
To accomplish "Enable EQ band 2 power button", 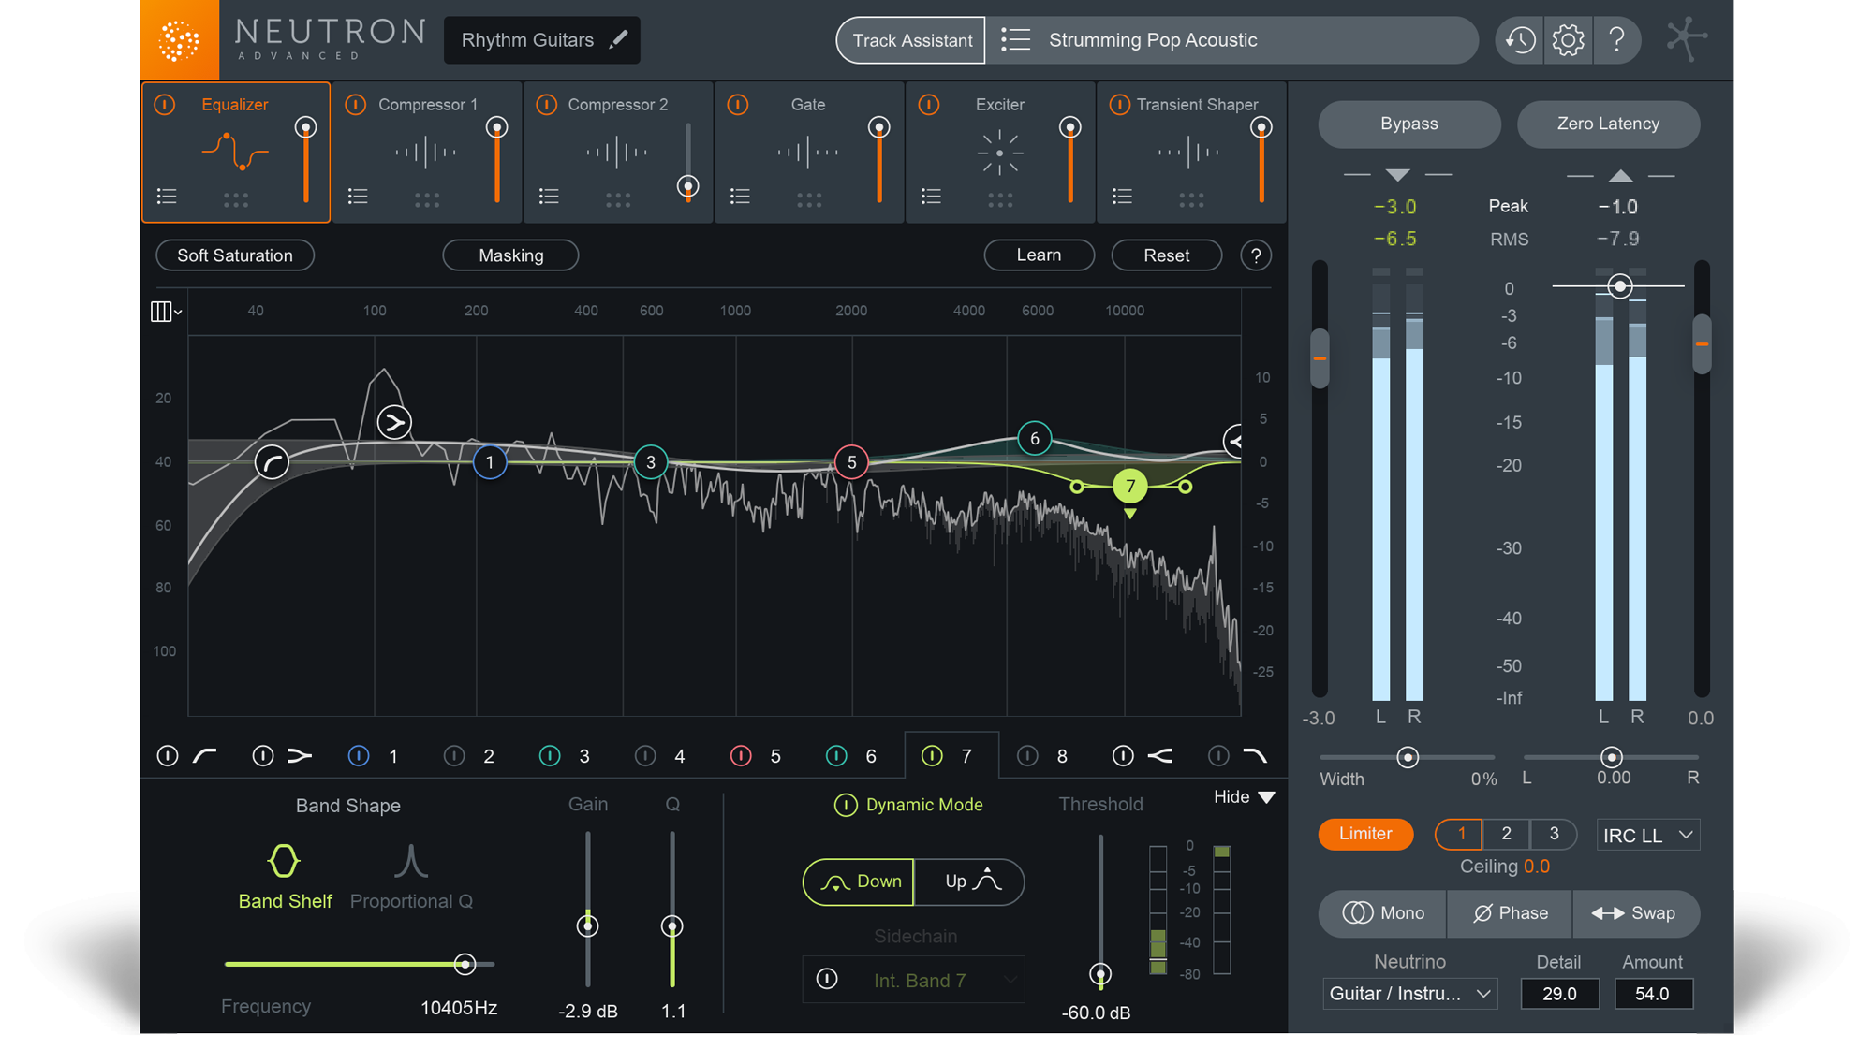I will (x=454, y=756).
